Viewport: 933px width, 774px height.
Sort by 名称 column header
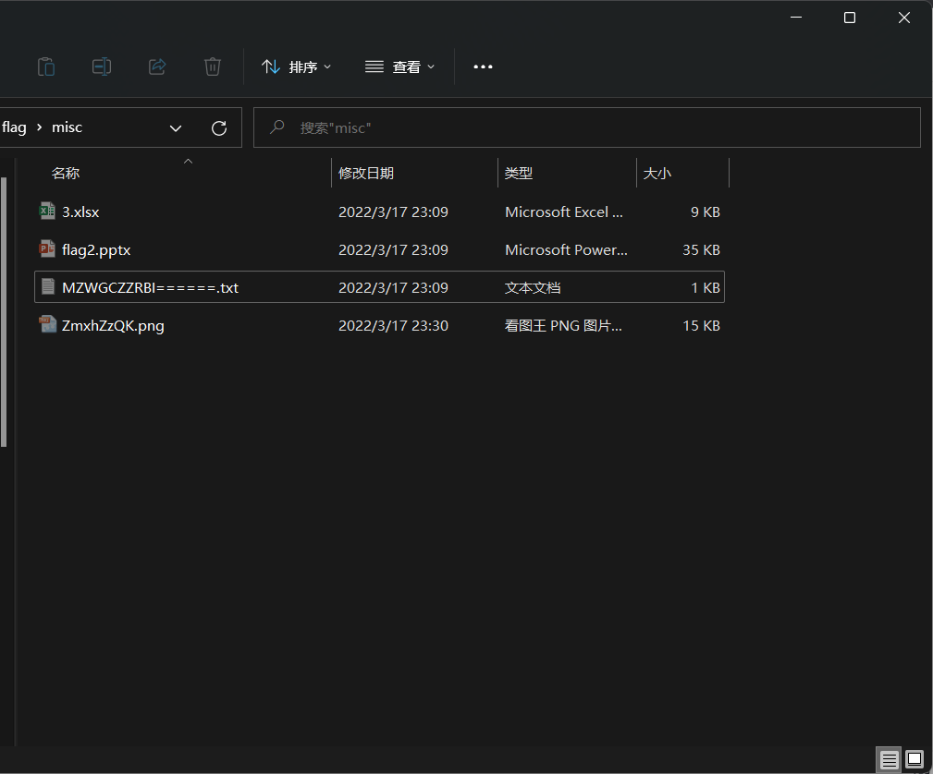point(66,173)
